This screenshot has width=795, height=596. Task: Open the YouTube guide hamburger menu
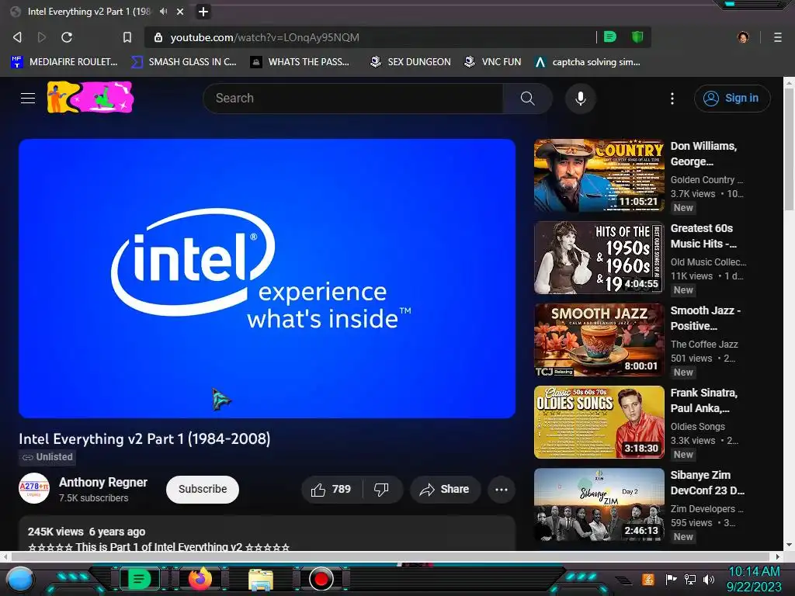point(28,98)
